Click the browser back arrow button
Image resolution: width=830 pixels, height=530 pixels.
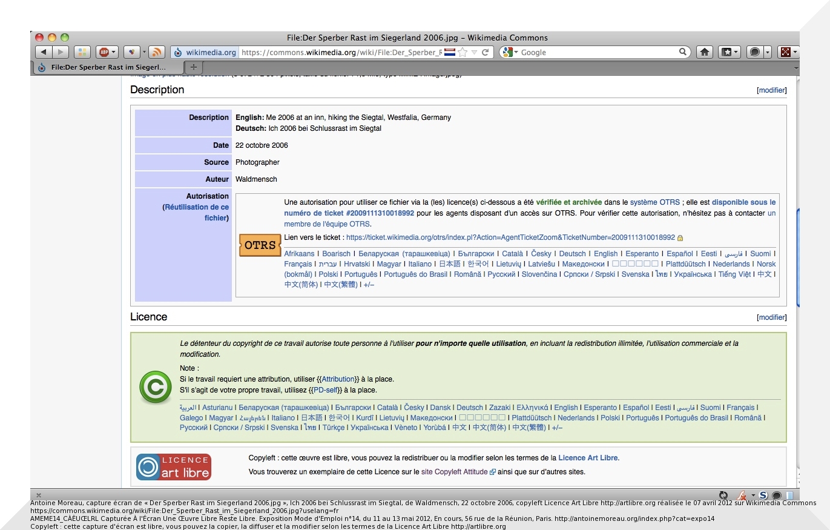(44, 52)
